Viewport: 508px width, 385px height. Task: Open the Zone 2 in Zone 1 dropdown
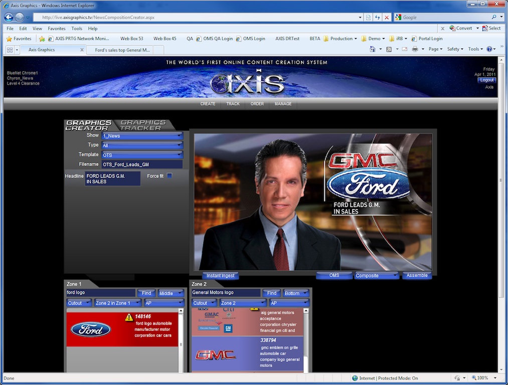coord(118,303)
